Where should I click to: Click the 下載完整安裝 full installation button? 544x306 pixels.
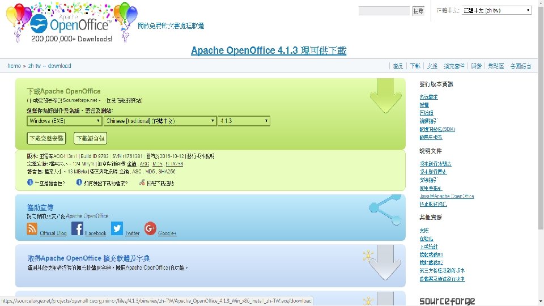46,138
